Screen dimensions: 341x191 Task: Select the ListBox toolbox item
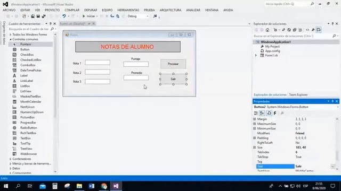coord(25,86)
